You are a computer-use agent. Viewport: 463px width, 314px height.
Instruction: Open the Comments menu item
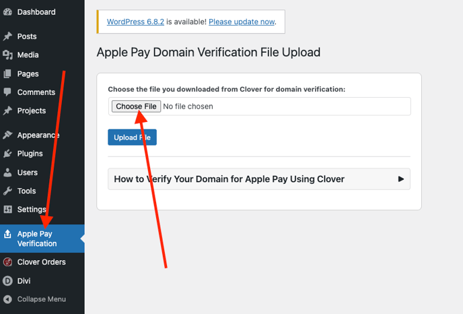tap(36, 92)
